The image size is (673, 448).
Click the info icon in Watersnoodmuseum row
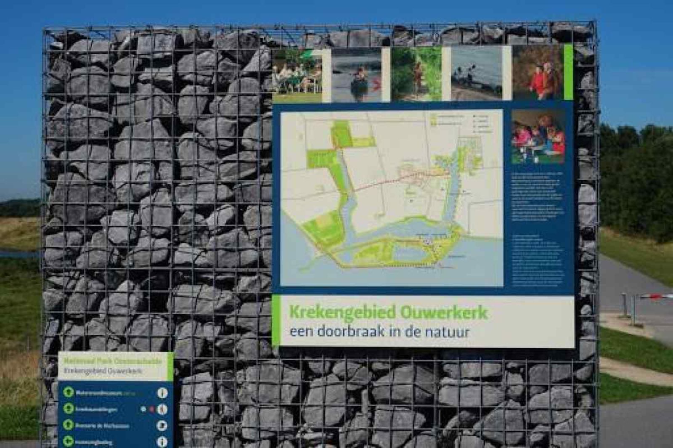[162, 393]
